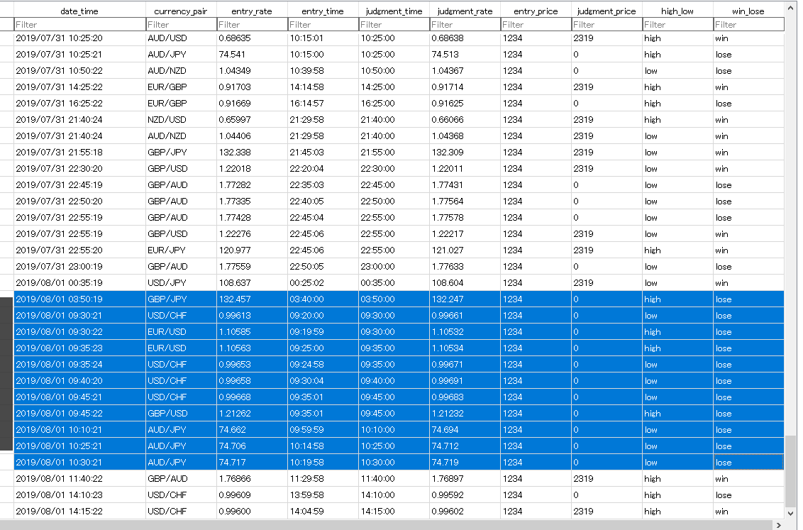Focus the currency_pair filter field
The width and height of the screenshot is (803, 530).
(x=181, y=25)
